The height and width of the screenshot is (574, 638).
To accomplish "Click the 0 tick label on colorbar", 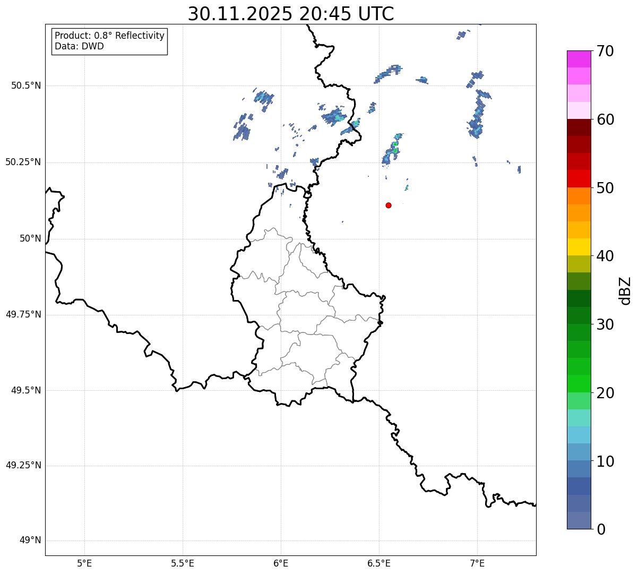I will click(x=601, y=529).
